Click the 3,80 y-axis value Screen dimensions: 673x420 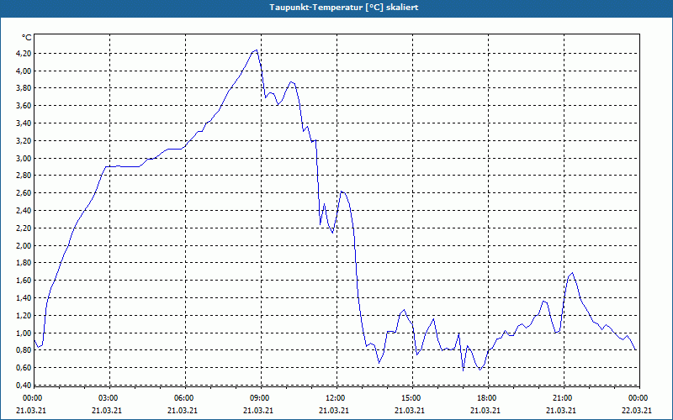(24, 88)
